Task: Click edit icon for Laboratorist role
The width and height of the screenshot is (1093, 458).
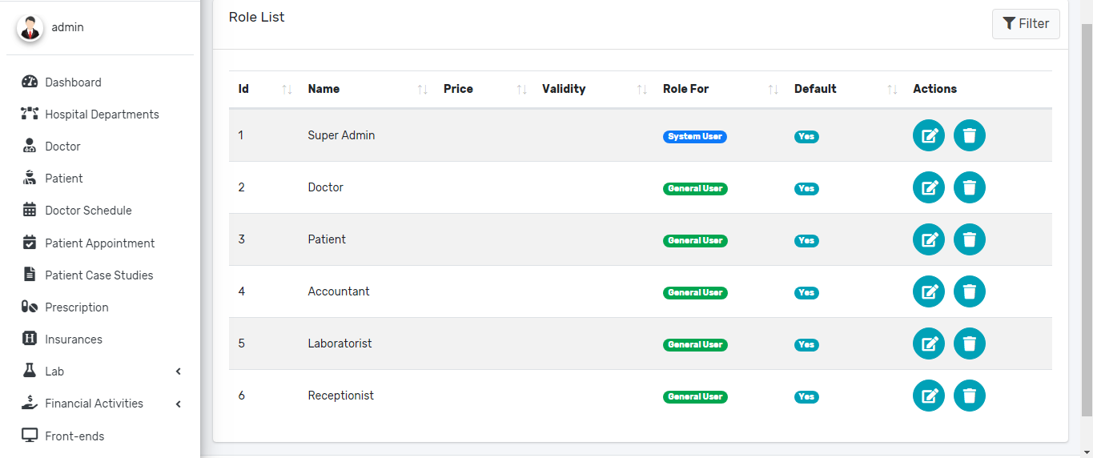Action: pos(928,343)
